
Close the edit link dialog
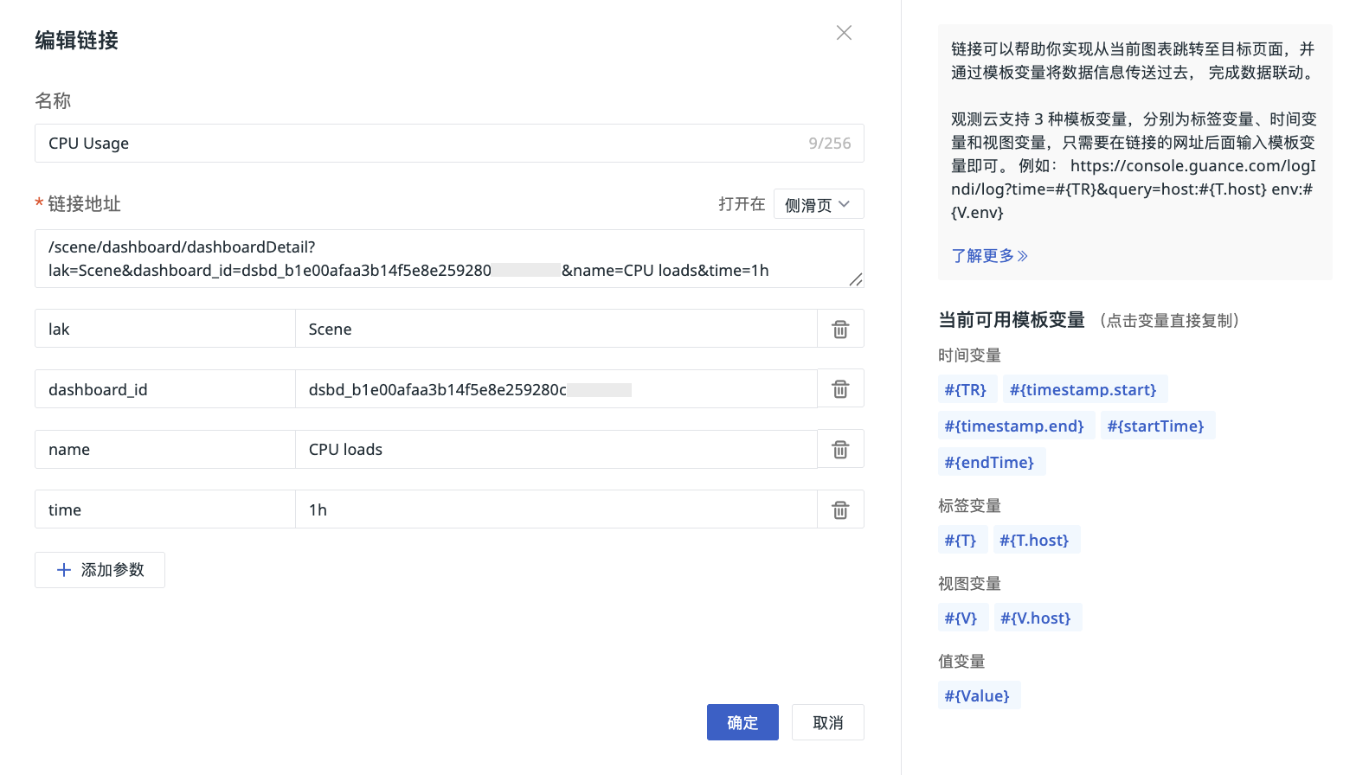pyautogui.click(x=844, y=33)
